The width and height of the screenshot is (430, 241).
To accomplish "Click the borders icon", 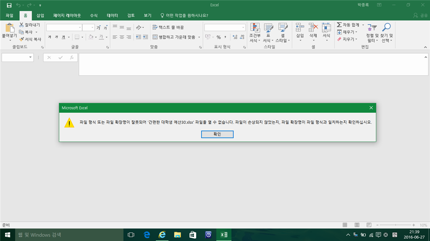I will click(x=77, y=37).
